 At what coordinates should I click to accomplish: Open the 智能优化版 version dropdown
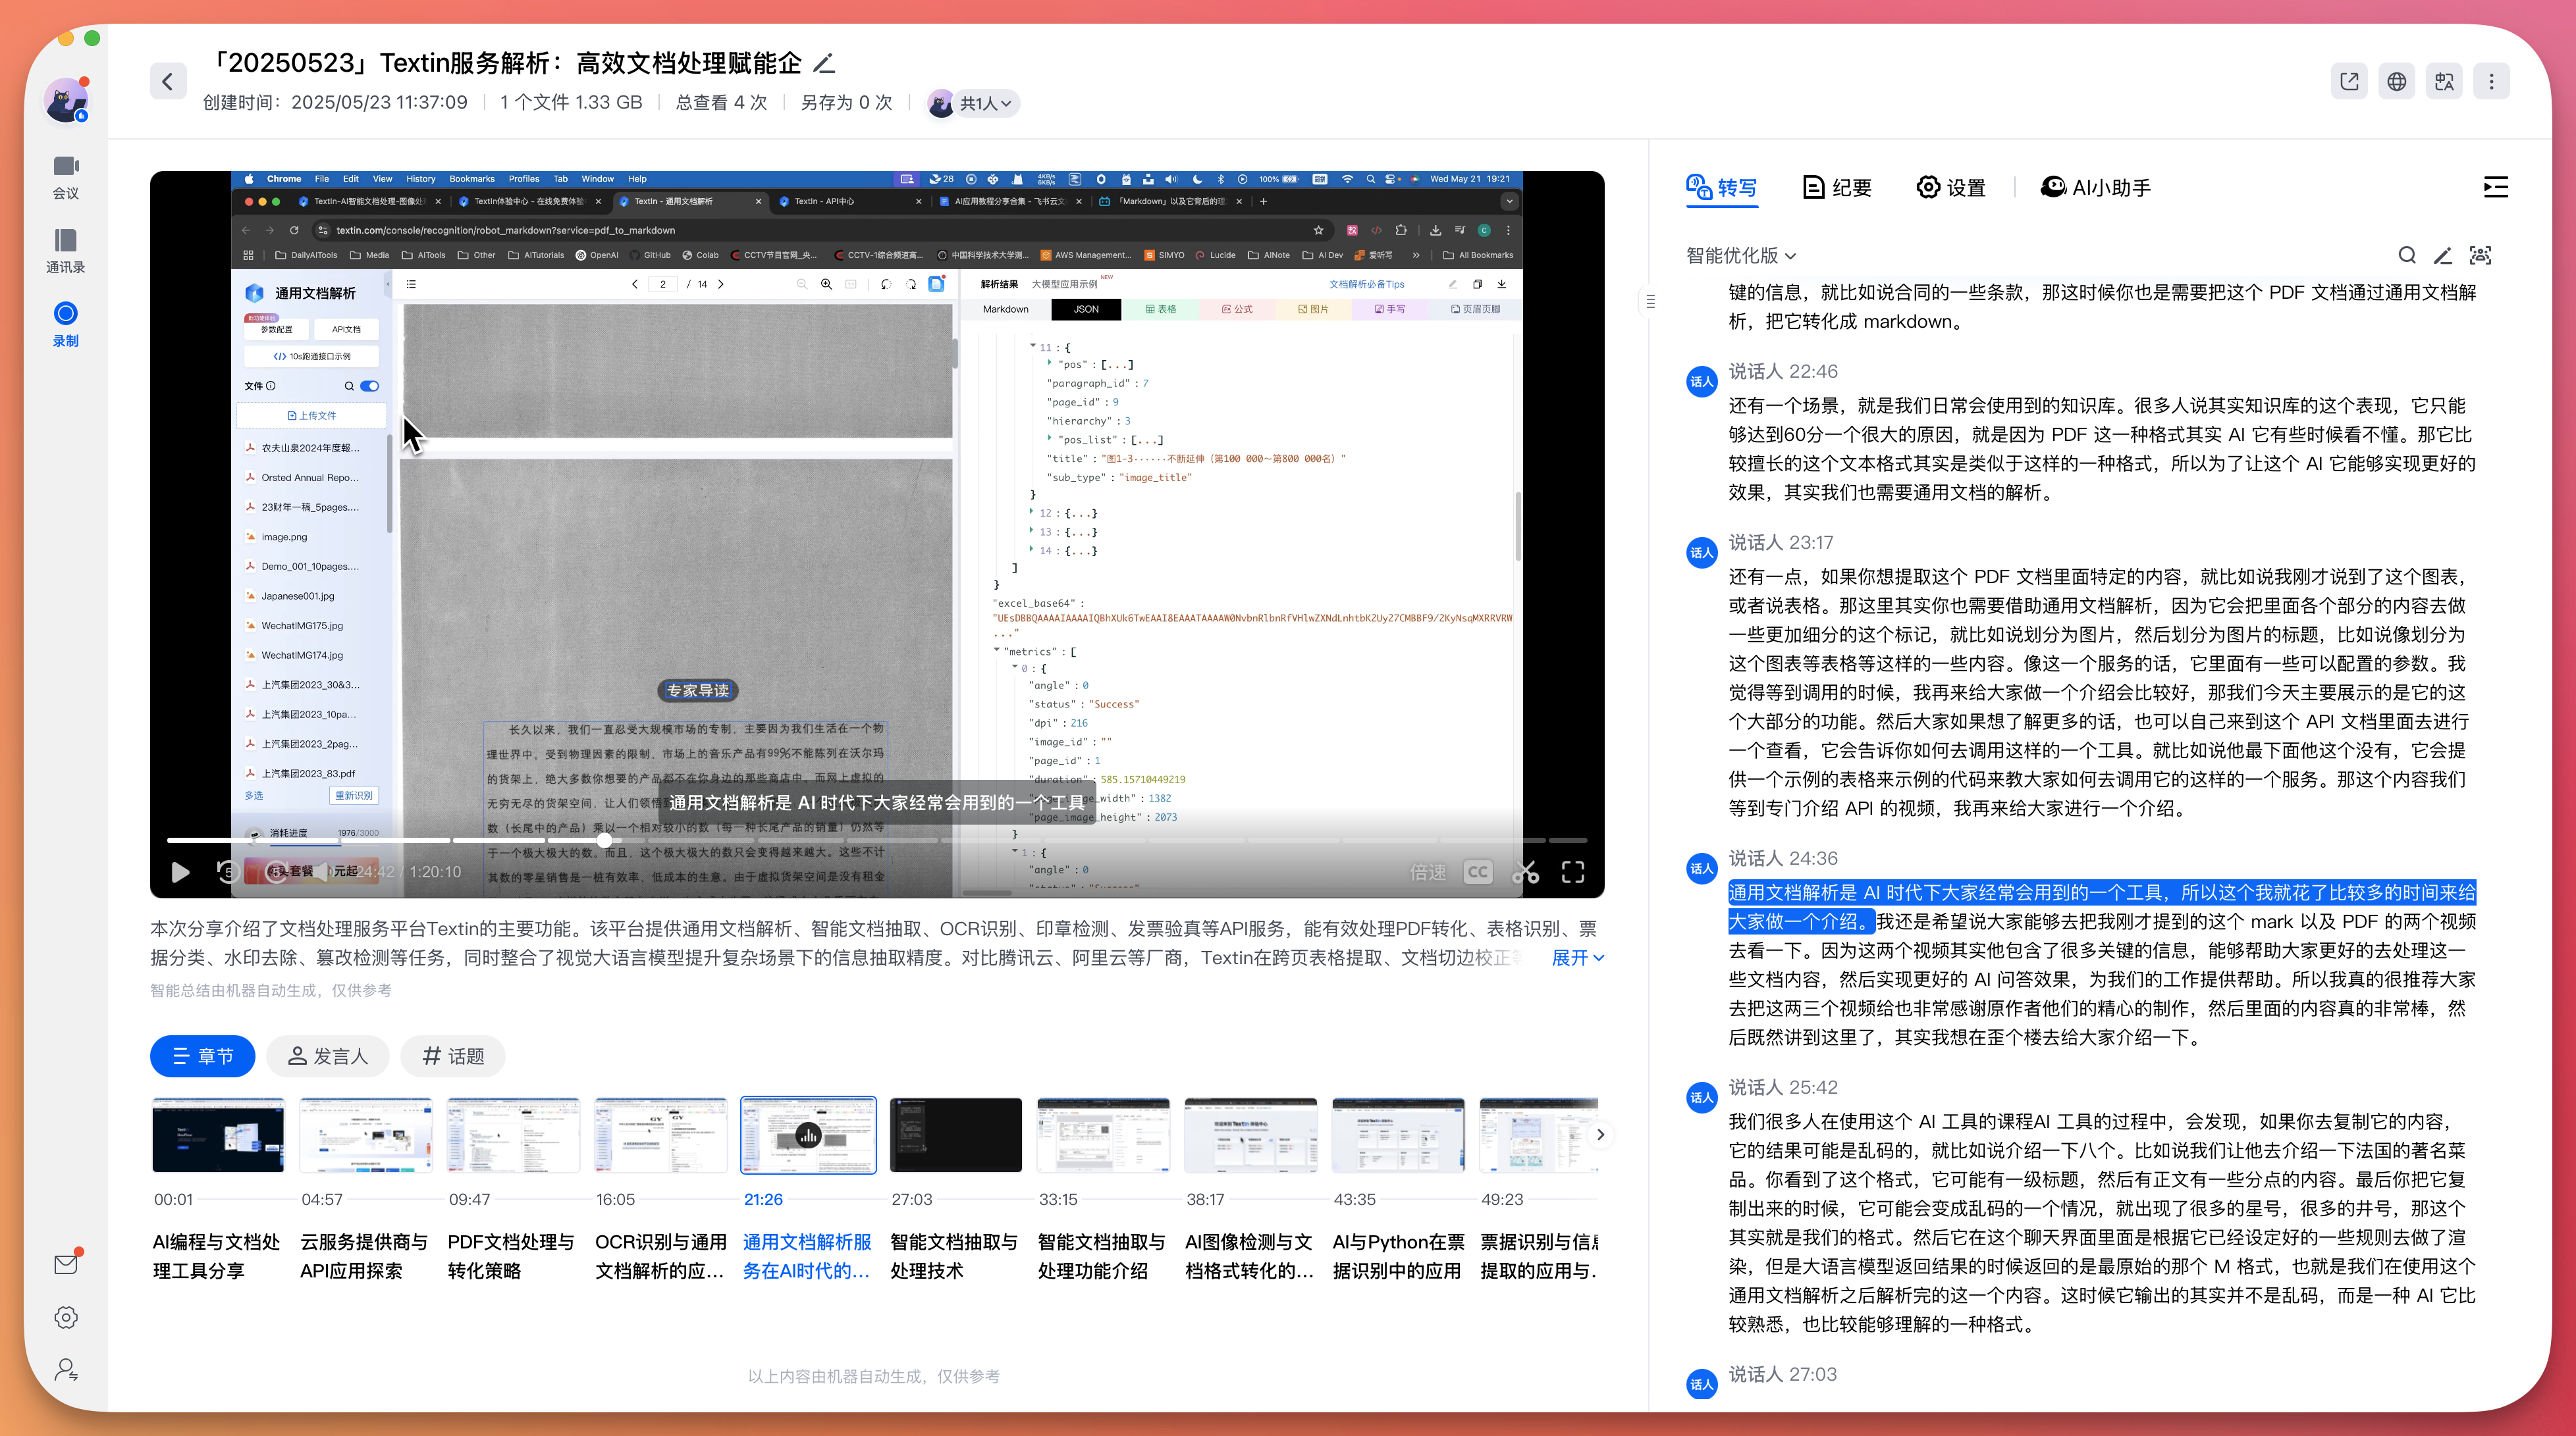point(1741,256)
